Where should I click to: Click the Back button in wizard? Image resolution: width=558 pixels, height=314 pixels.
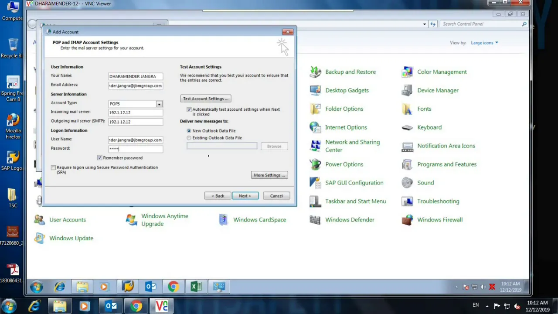218,196
